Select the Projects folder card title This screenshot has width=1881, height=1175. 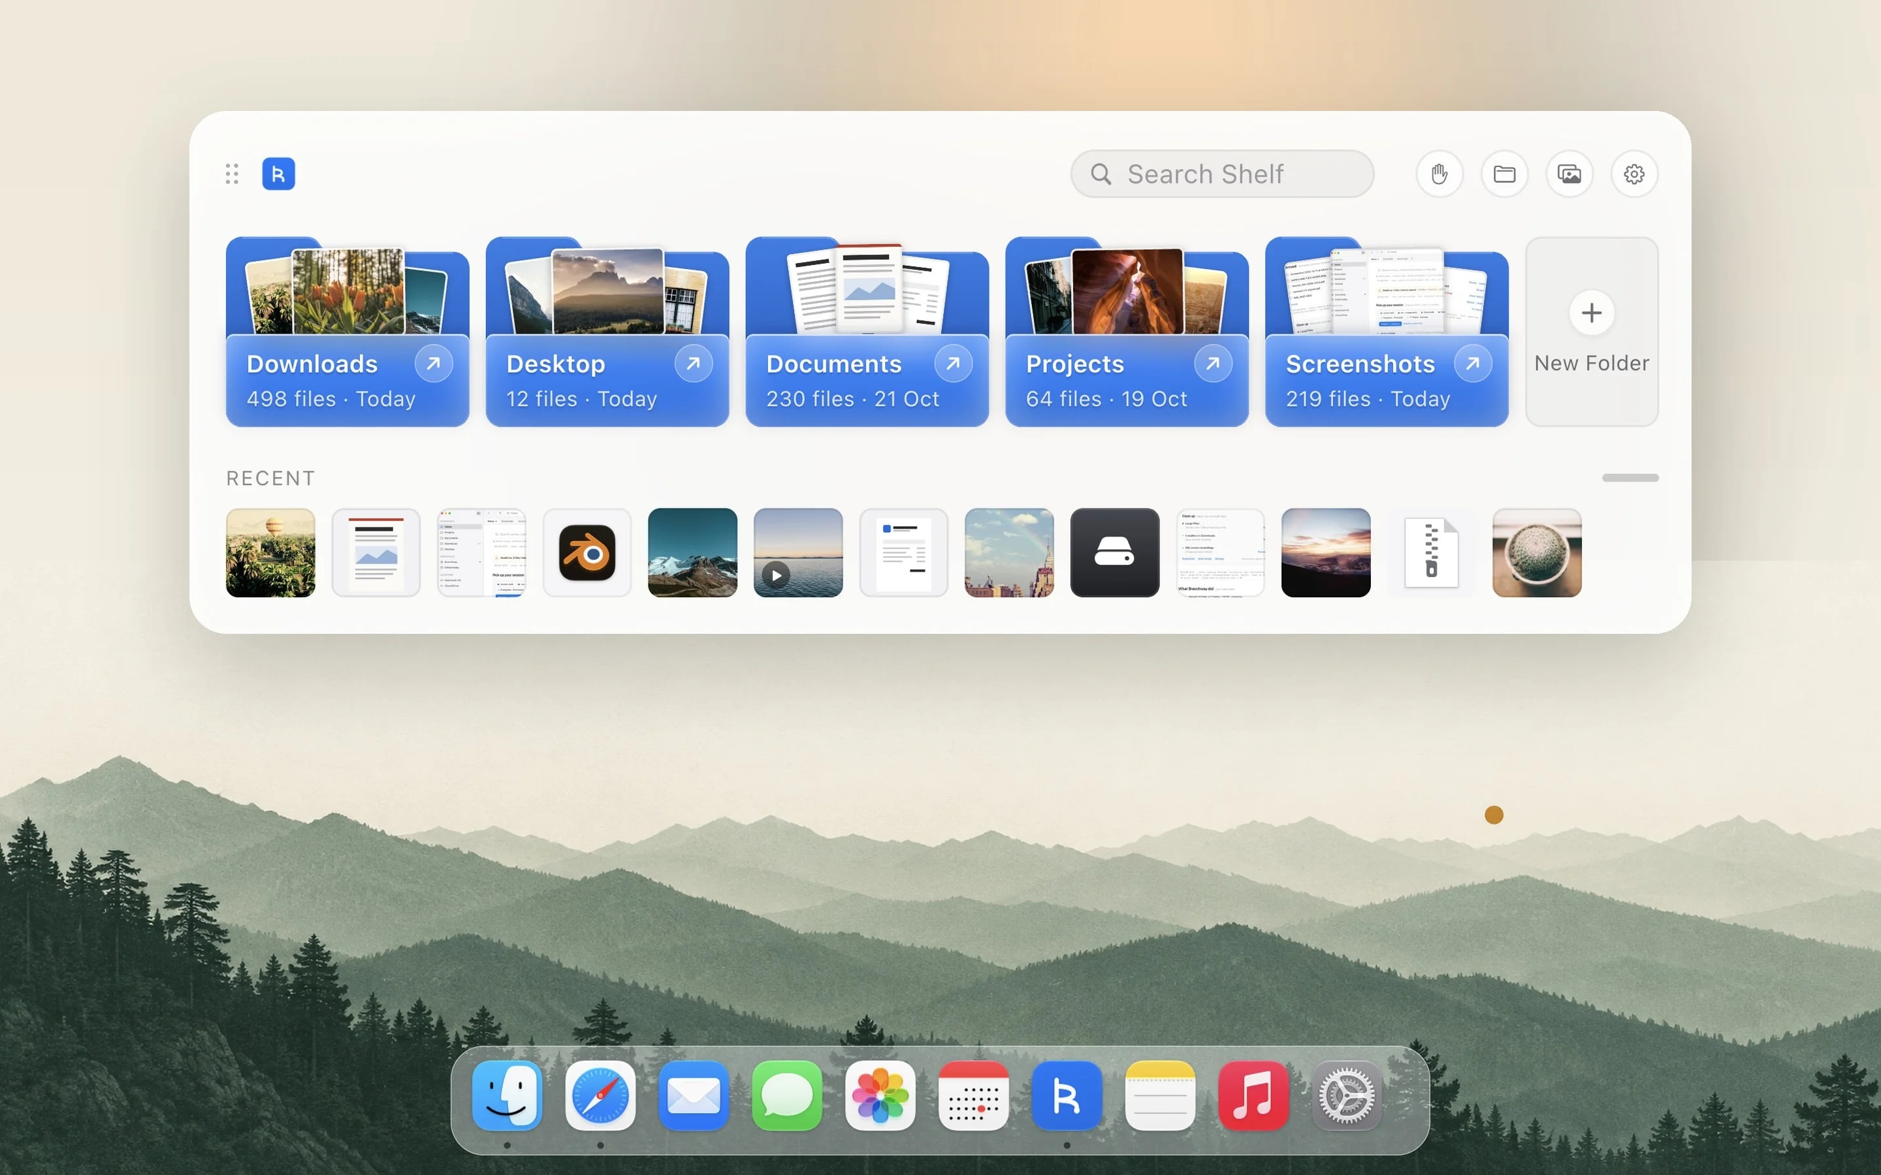tap(1075, 364)
